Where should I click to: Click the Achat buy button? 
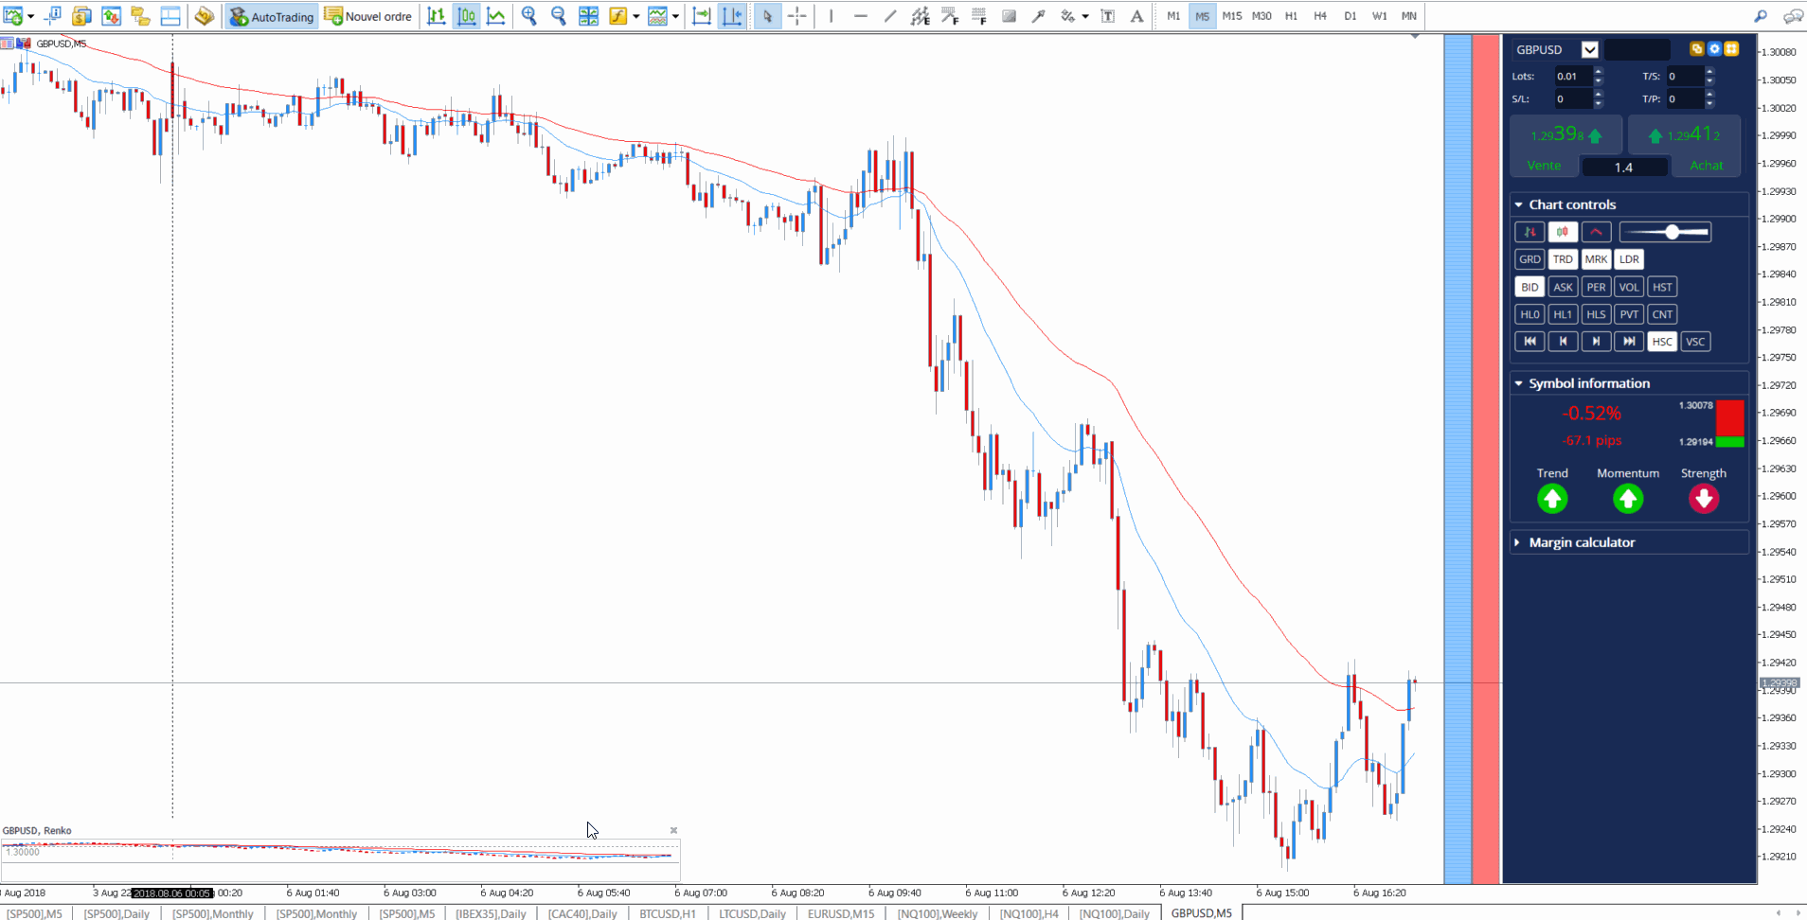(1707, 165)
